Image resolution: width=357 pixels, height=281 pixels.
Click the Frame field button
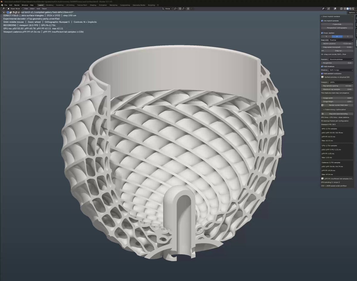(337, 24)
